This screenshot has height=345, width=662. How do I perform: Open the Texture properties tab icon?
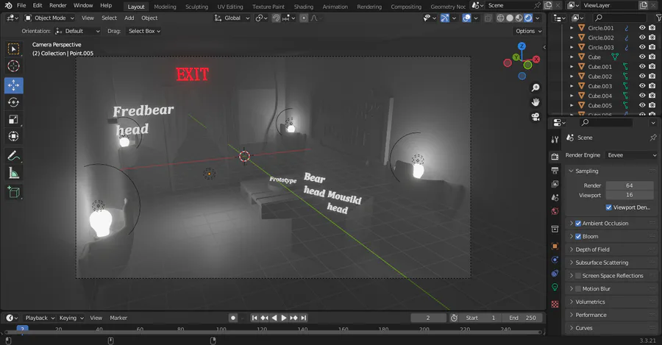point(555,305)
